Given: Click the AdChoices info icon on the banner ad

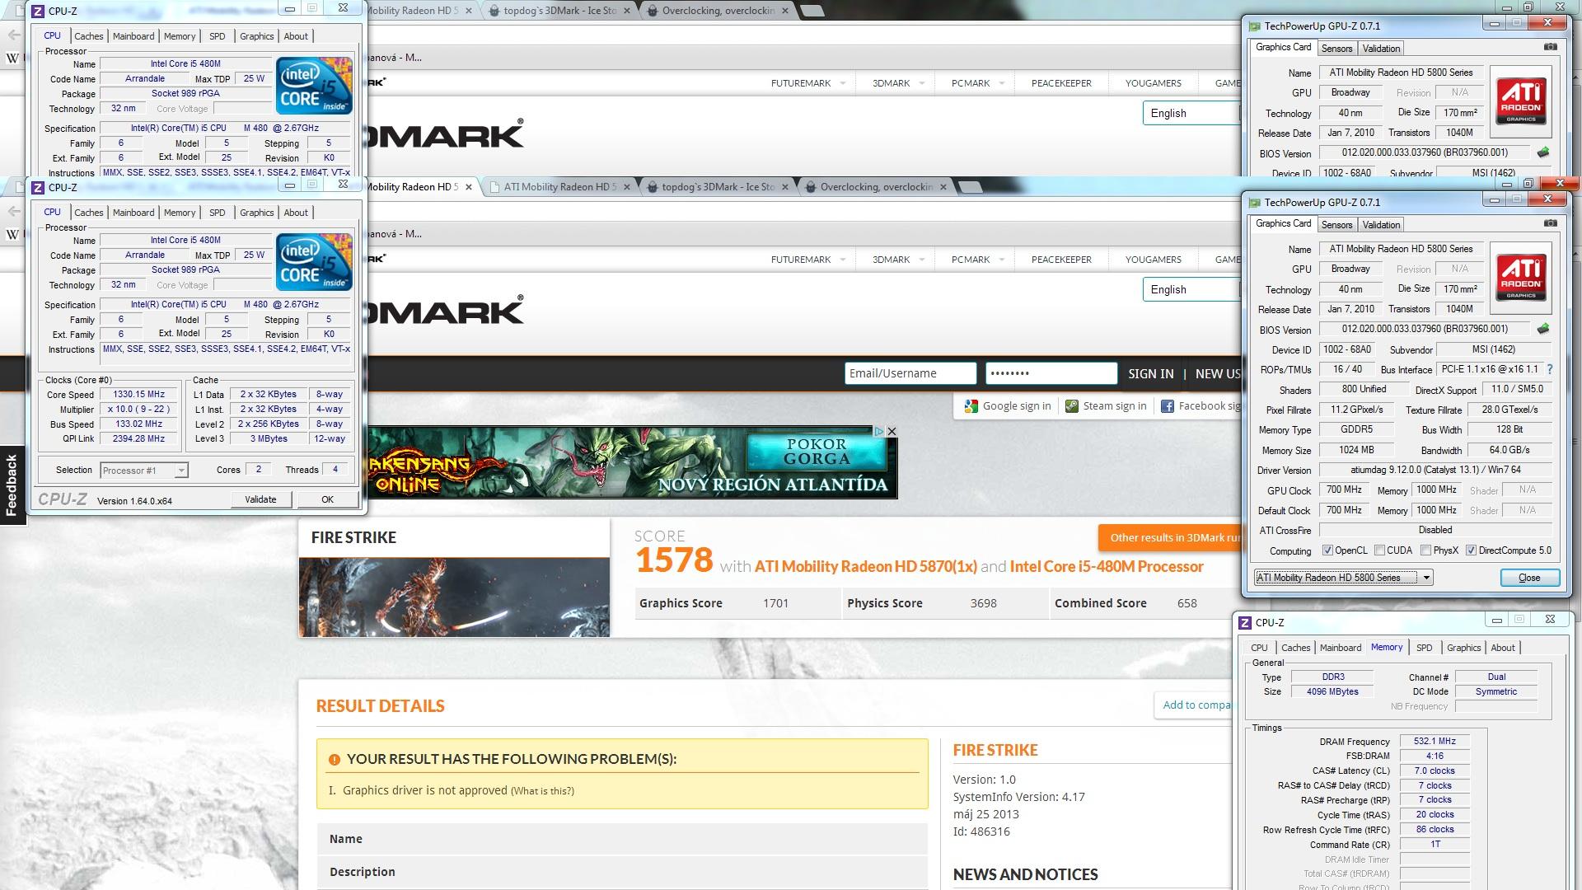Looking at the screenshot, I should (878, 431).
